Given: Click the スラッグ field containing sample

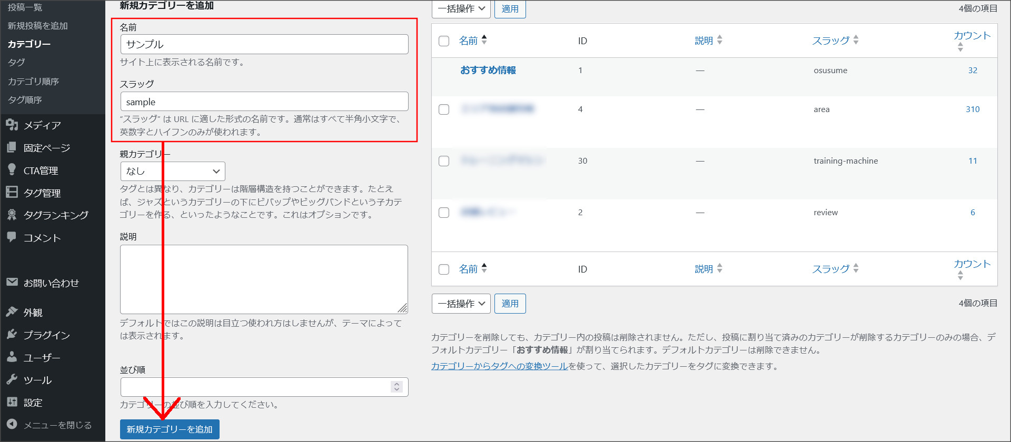Looking at the screenshot, I should (264, 102).
